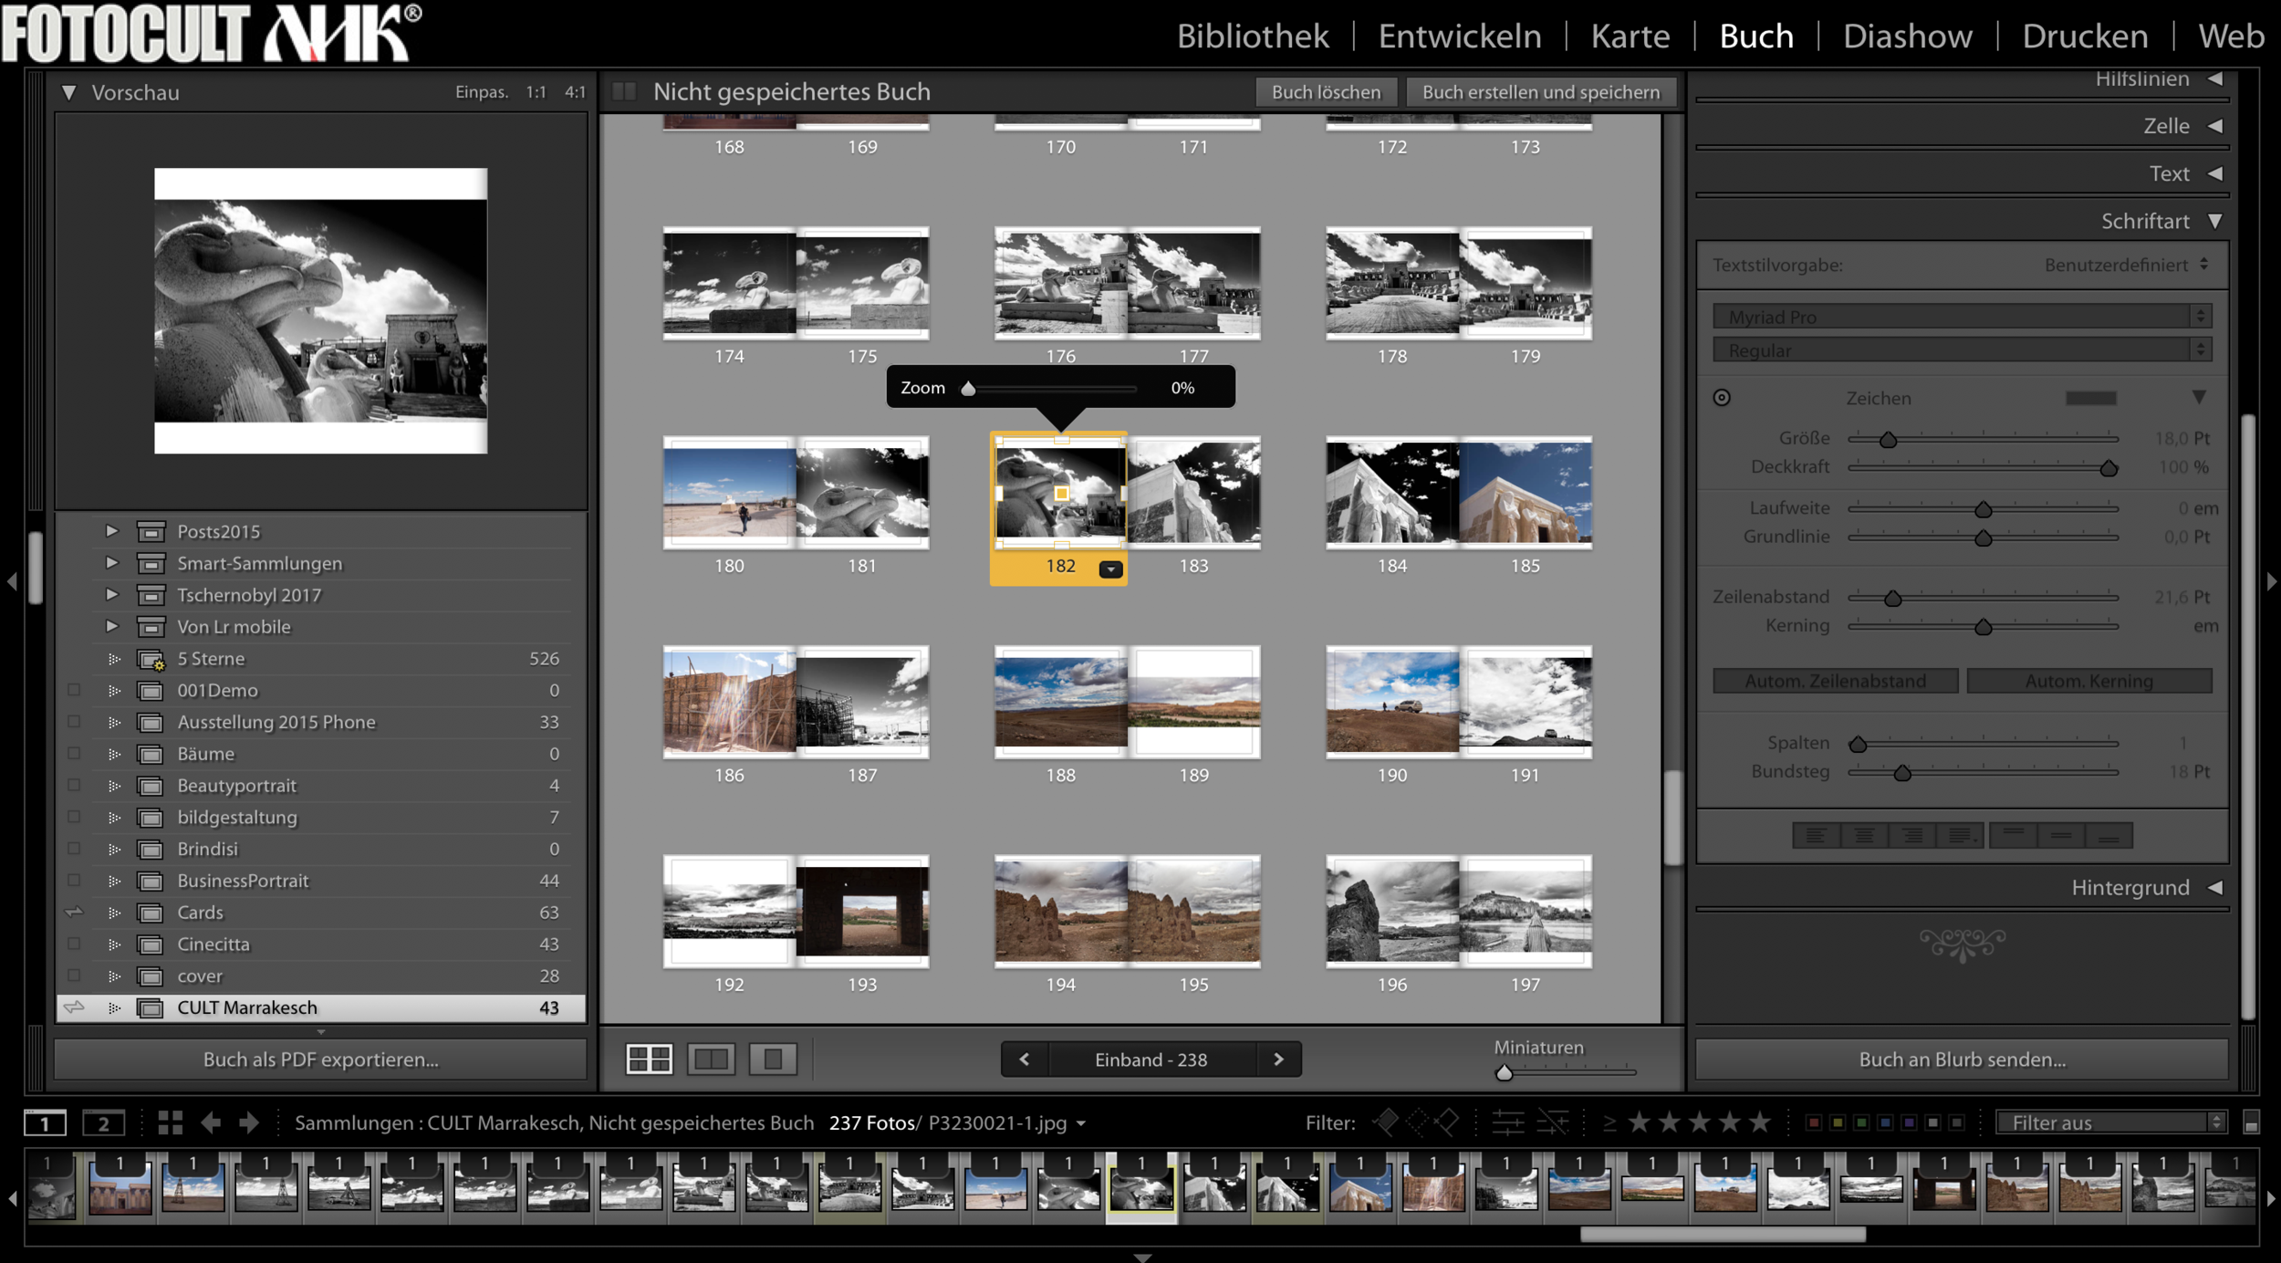Collapse the Vorschau panel triangle
The width and height of the screenshot is (2281, 1263).
pyautogui.click(x=68, y=92)
